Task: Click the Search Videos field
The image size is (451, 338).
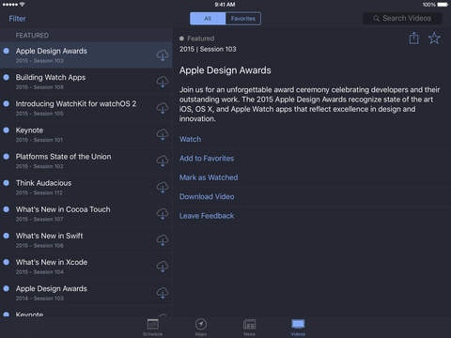Action: pos(402,19)
